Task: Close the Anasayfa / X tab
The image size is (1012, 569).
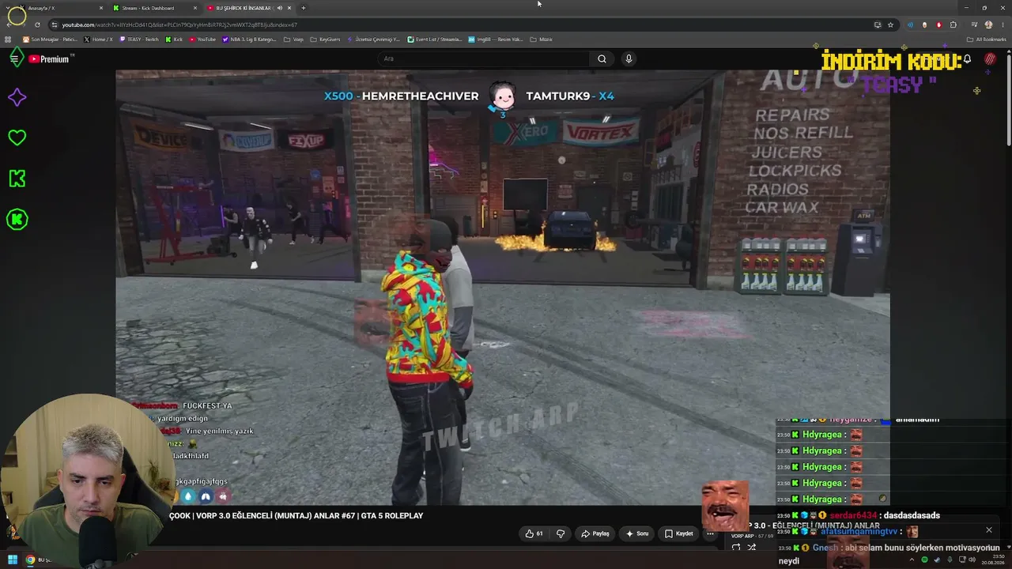Action: point(101,8)
